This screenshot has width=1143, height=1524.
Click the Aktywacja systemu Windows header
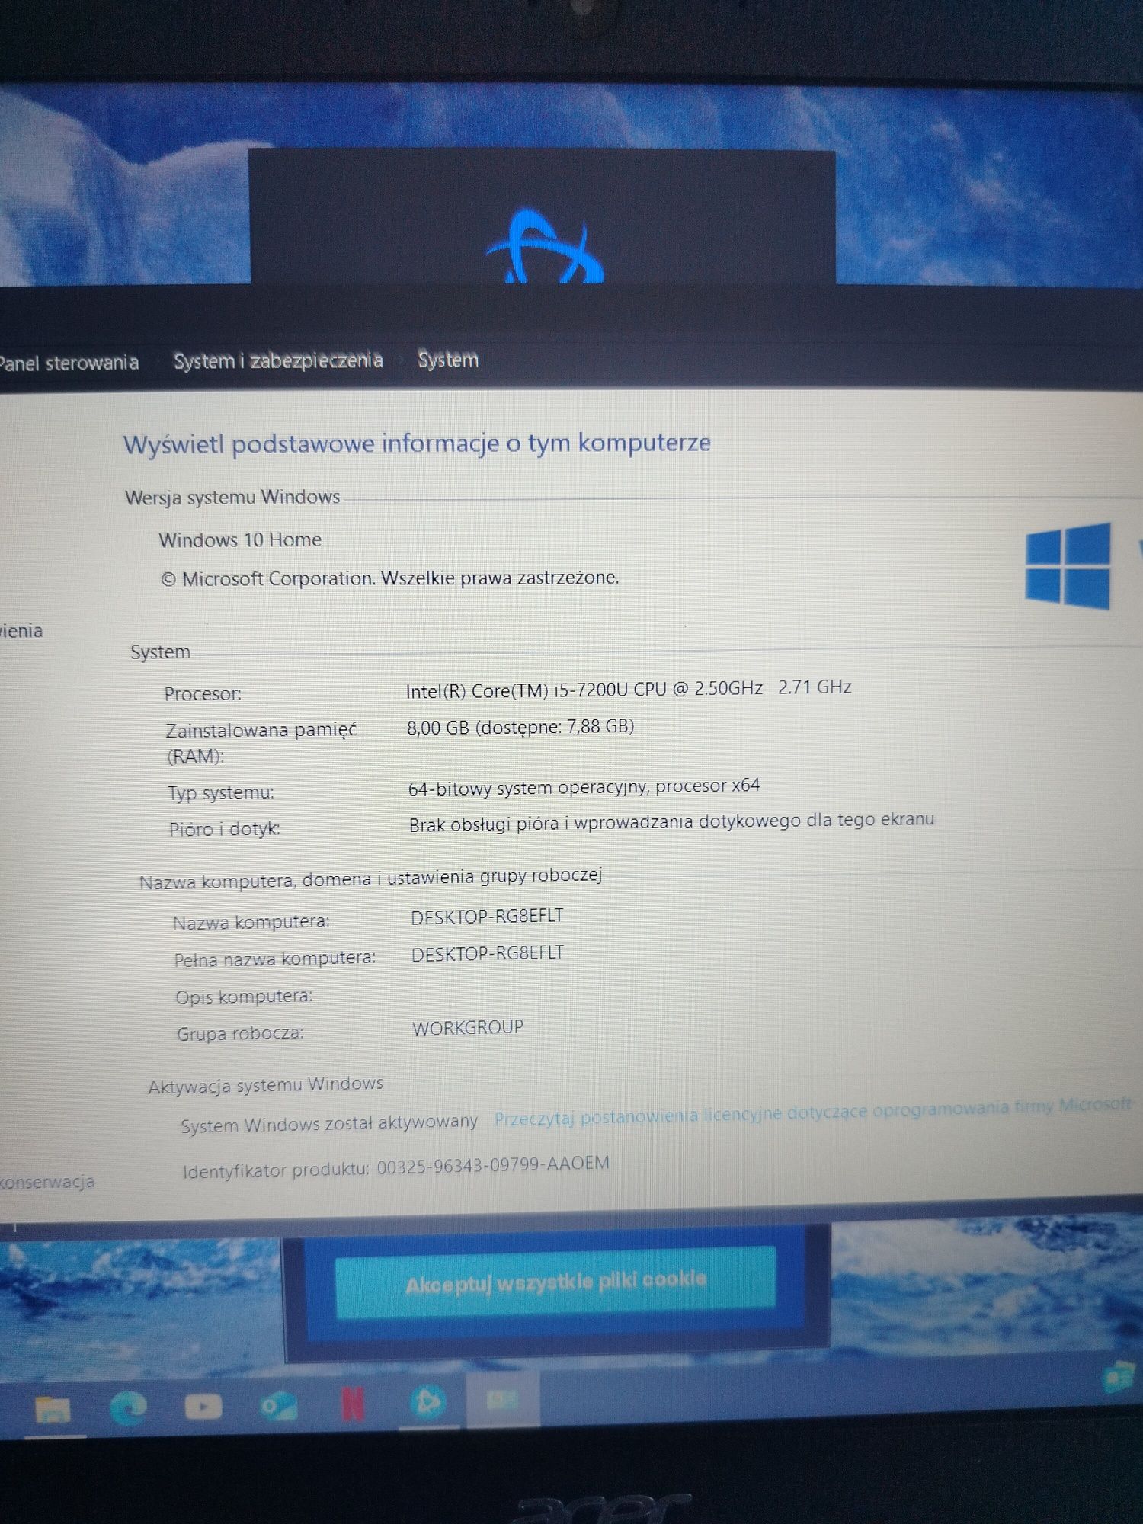[265, 1085]
